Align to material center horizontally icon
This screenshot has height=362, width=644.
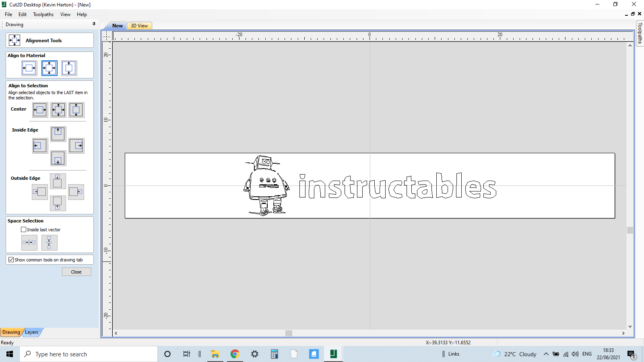[x=29, y=68]
